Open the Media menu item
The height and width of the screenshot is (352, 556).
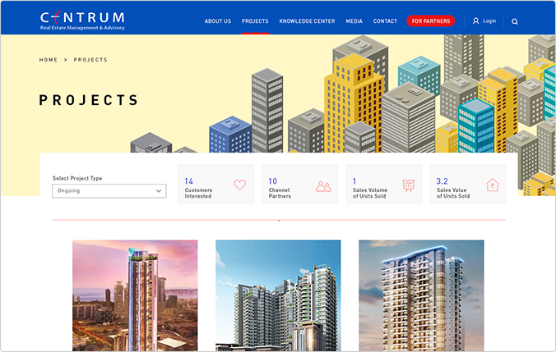tap(354, 21)
